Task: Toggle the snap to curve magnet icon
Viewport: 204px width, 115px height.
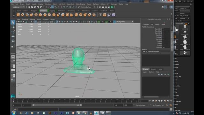Action: click(x=67, y=7)
